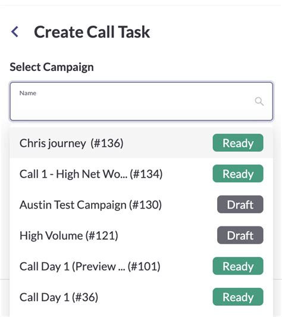Choose Call 1 - High Net Wo... (#134)
This screenshot has width=282, height=317.
coord(142,173)
